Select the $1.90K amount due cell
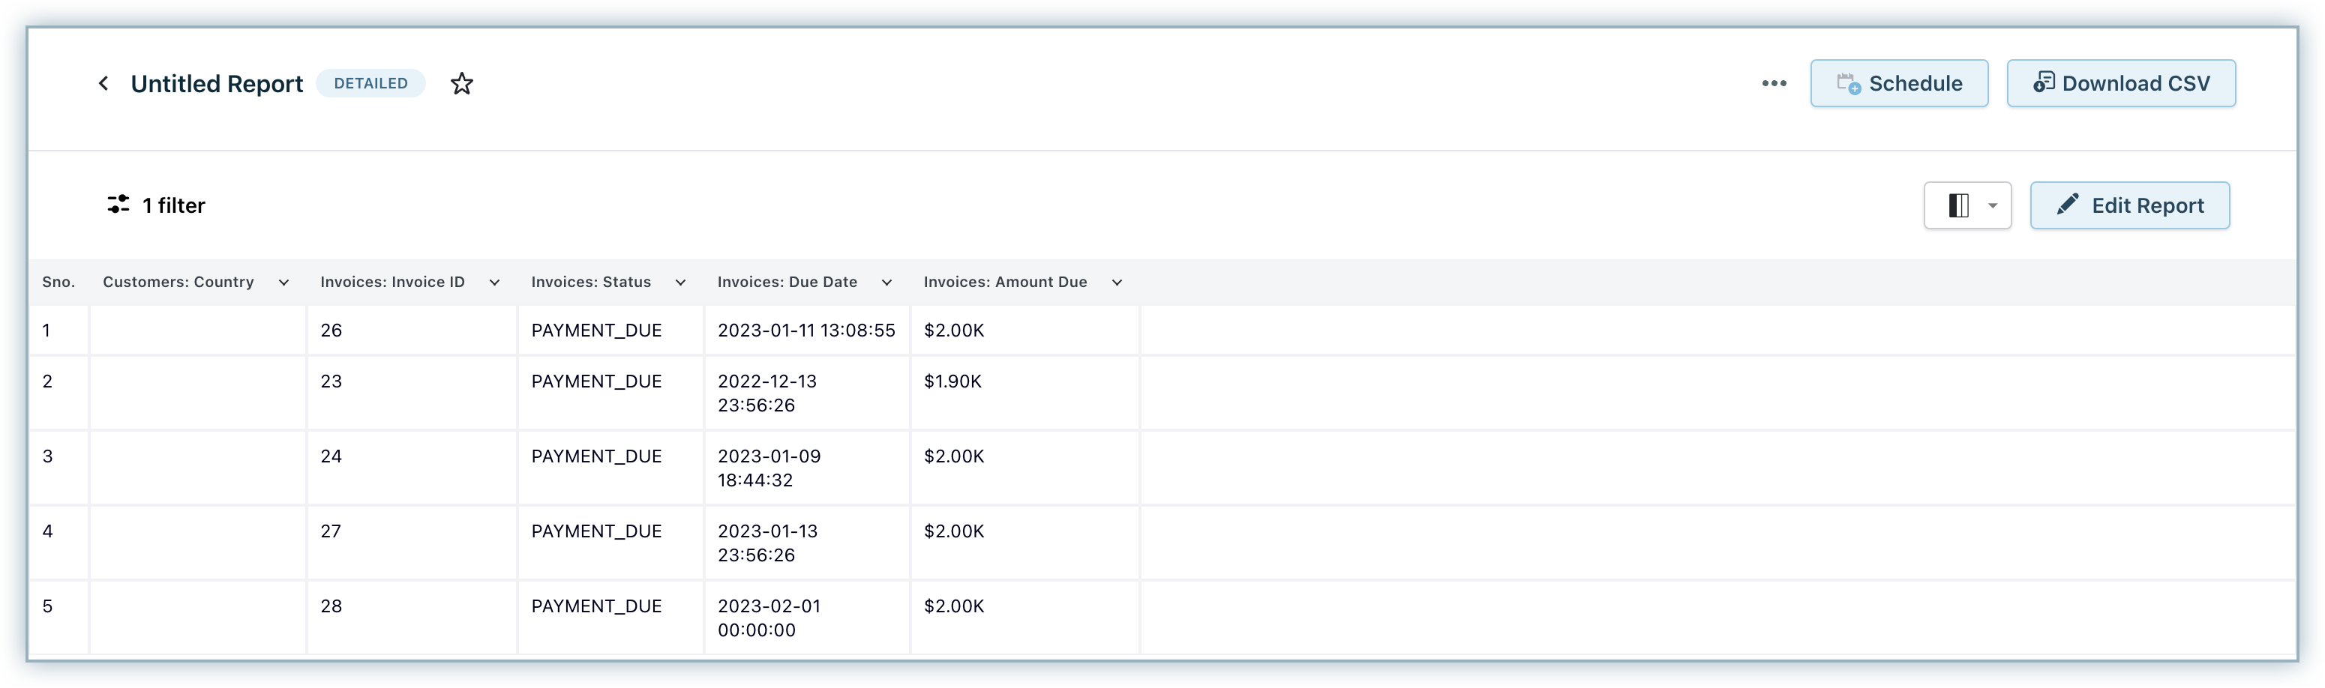The image size is (2325, 688). tap(952, 381)
